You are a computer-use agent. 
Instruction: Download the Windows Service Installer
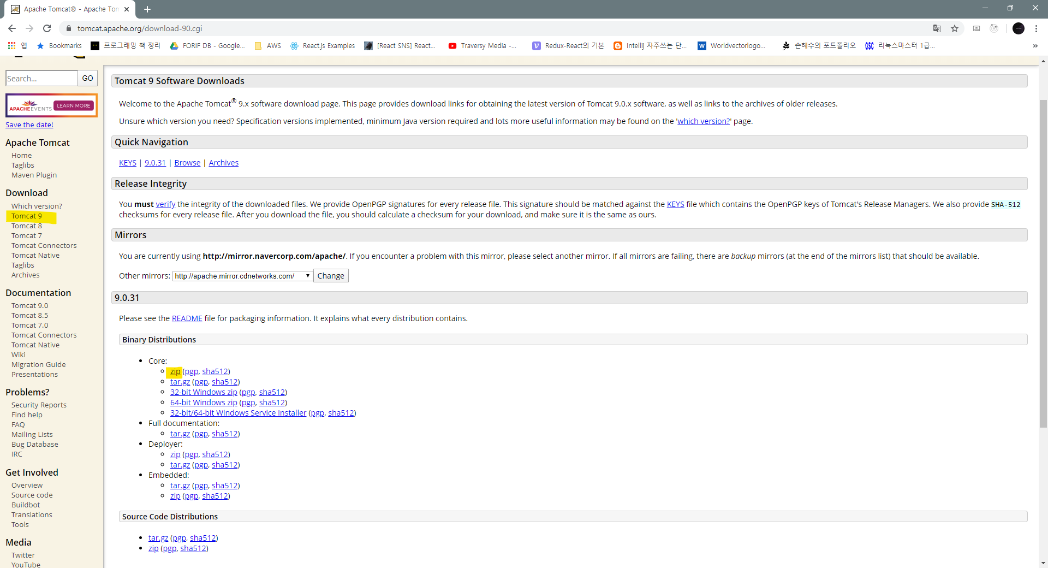coord(239,413)
